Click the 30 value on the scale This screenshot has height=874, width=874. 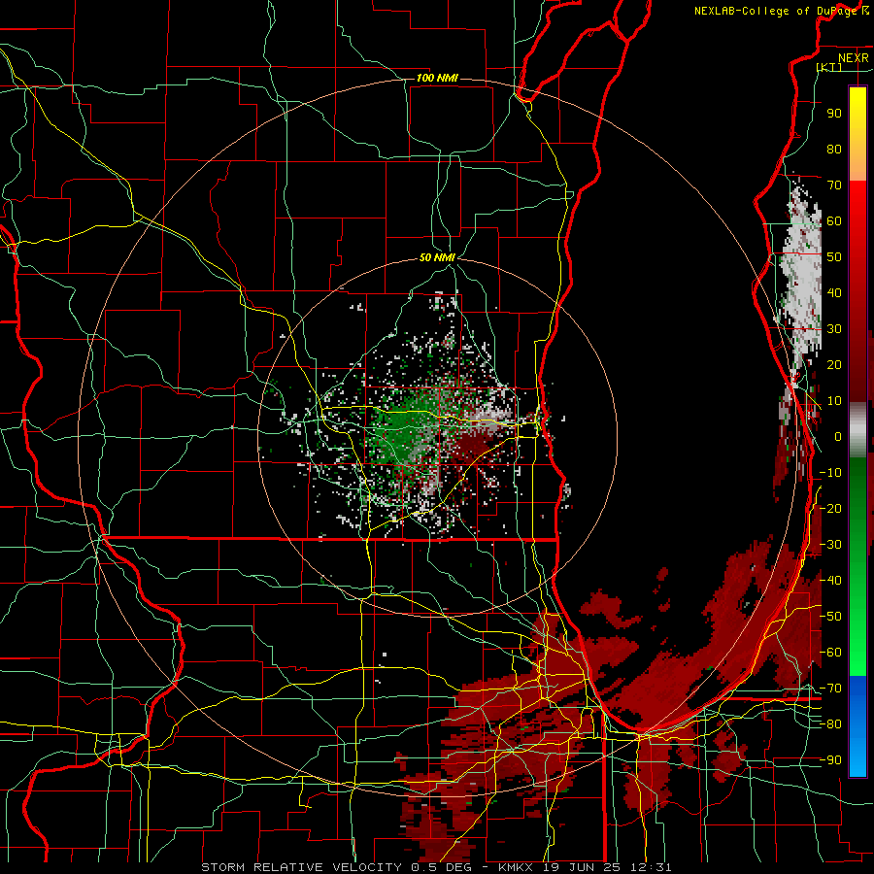point(834,329)
